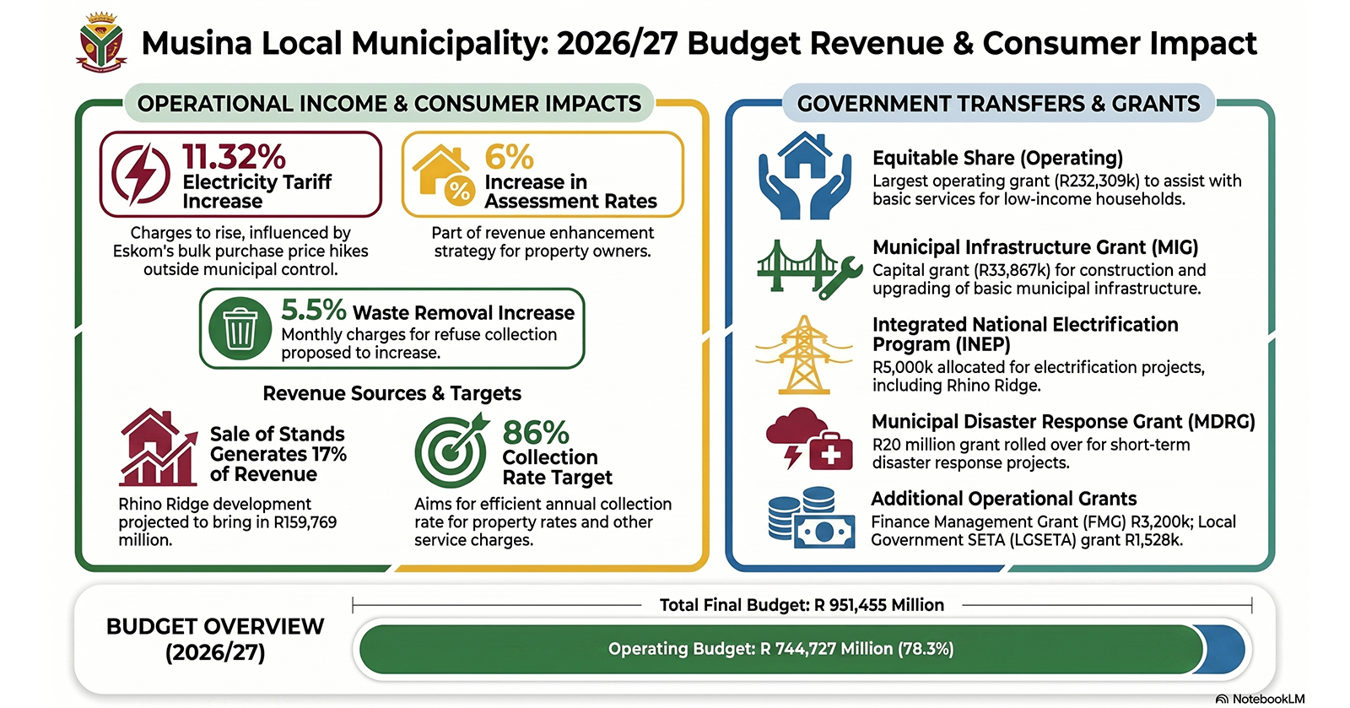Click 'Capital grant (R33,867k)' description

pyautogui.click(x=1039, y=279)
